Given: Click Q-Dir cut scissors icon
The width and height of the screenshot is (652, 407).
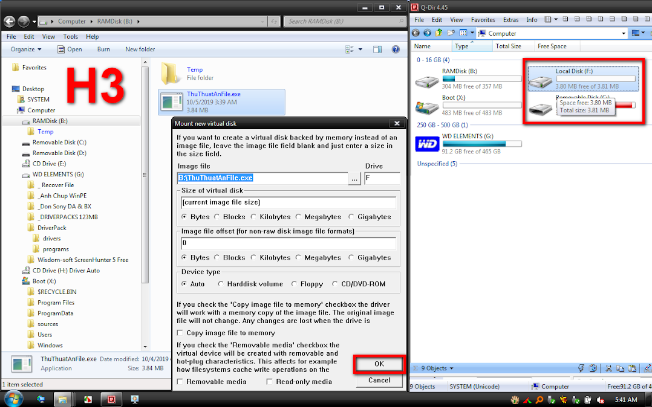Looking at the screenshot, I should [608, 368].
